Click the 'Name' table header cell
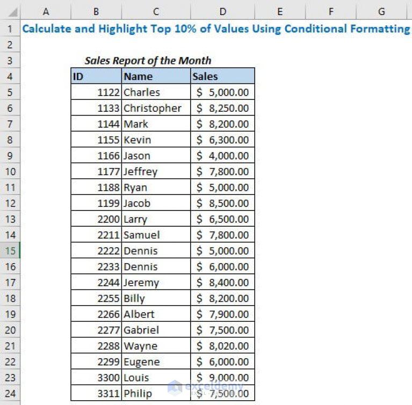This screenshot has height=405, width=412. (156, 76)
